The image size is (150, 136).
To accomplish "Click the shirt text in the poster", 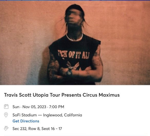I will point(74,55).
